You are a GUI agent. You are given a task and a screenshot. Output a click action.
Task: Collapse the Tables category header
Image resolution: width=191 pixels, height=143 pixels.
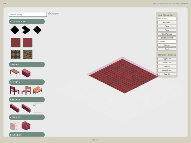pos(27,65)
